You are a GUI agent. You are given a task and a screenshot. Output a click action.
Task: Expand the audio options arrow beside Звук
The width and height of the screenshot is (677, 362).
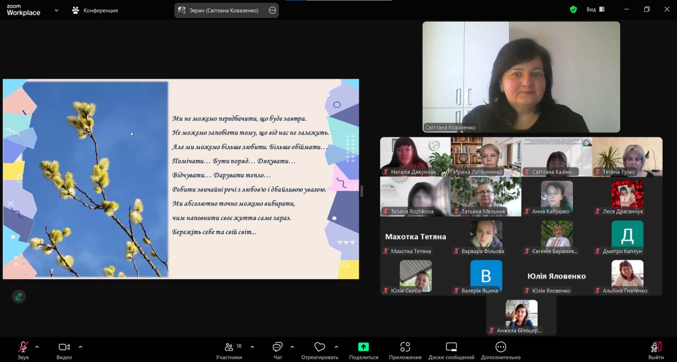[x=37, y=347]
